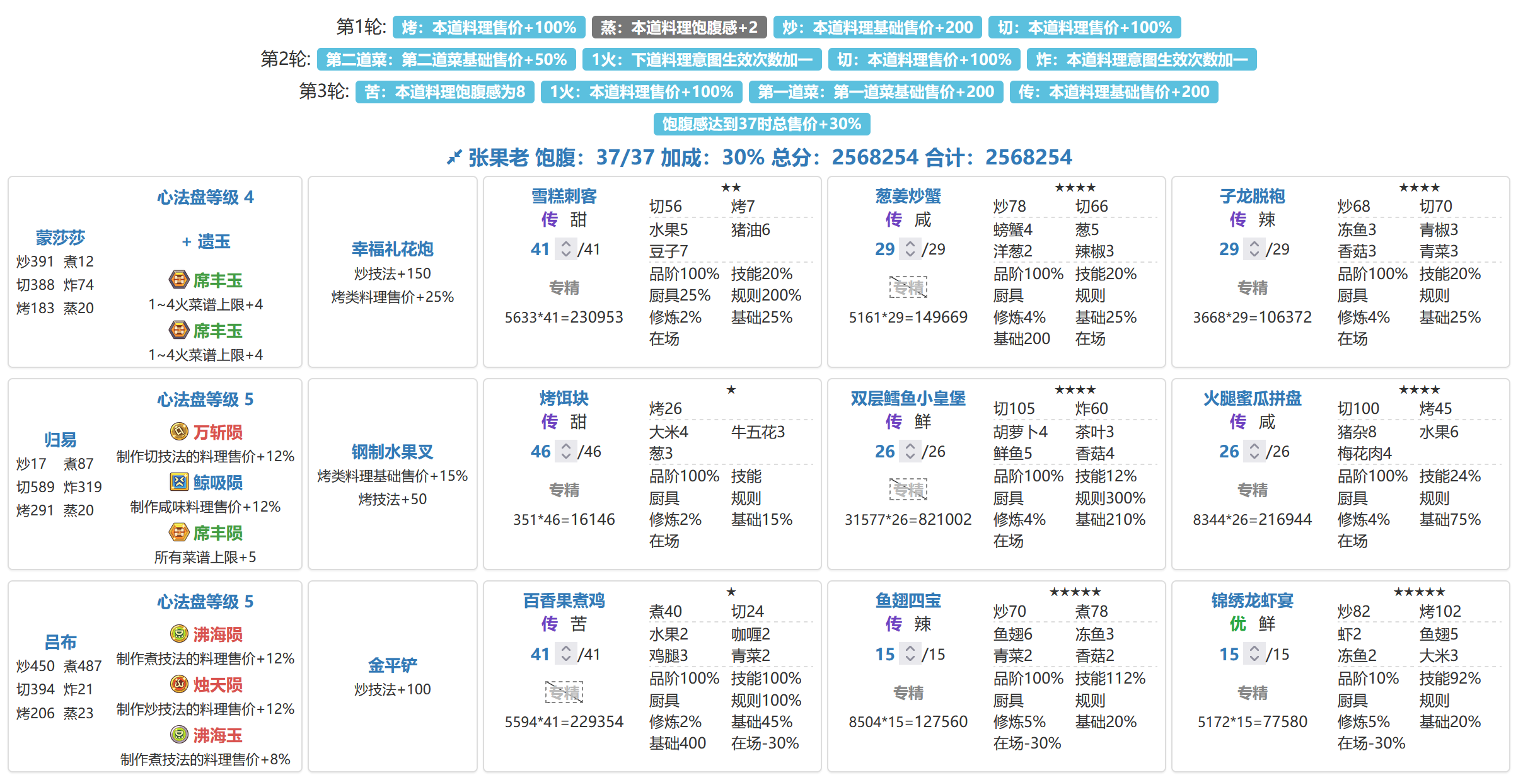The width and height of the screenshot is (1523, 780).
Task: Select round 2 tag 第二道菜基础售价+50%
Action: (x=446, y=60)
